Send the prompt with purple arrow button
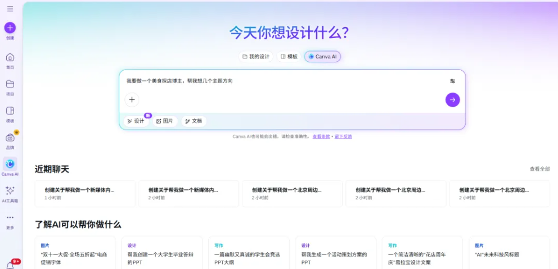This screenshot has width=558, height=269. (452, 100)
